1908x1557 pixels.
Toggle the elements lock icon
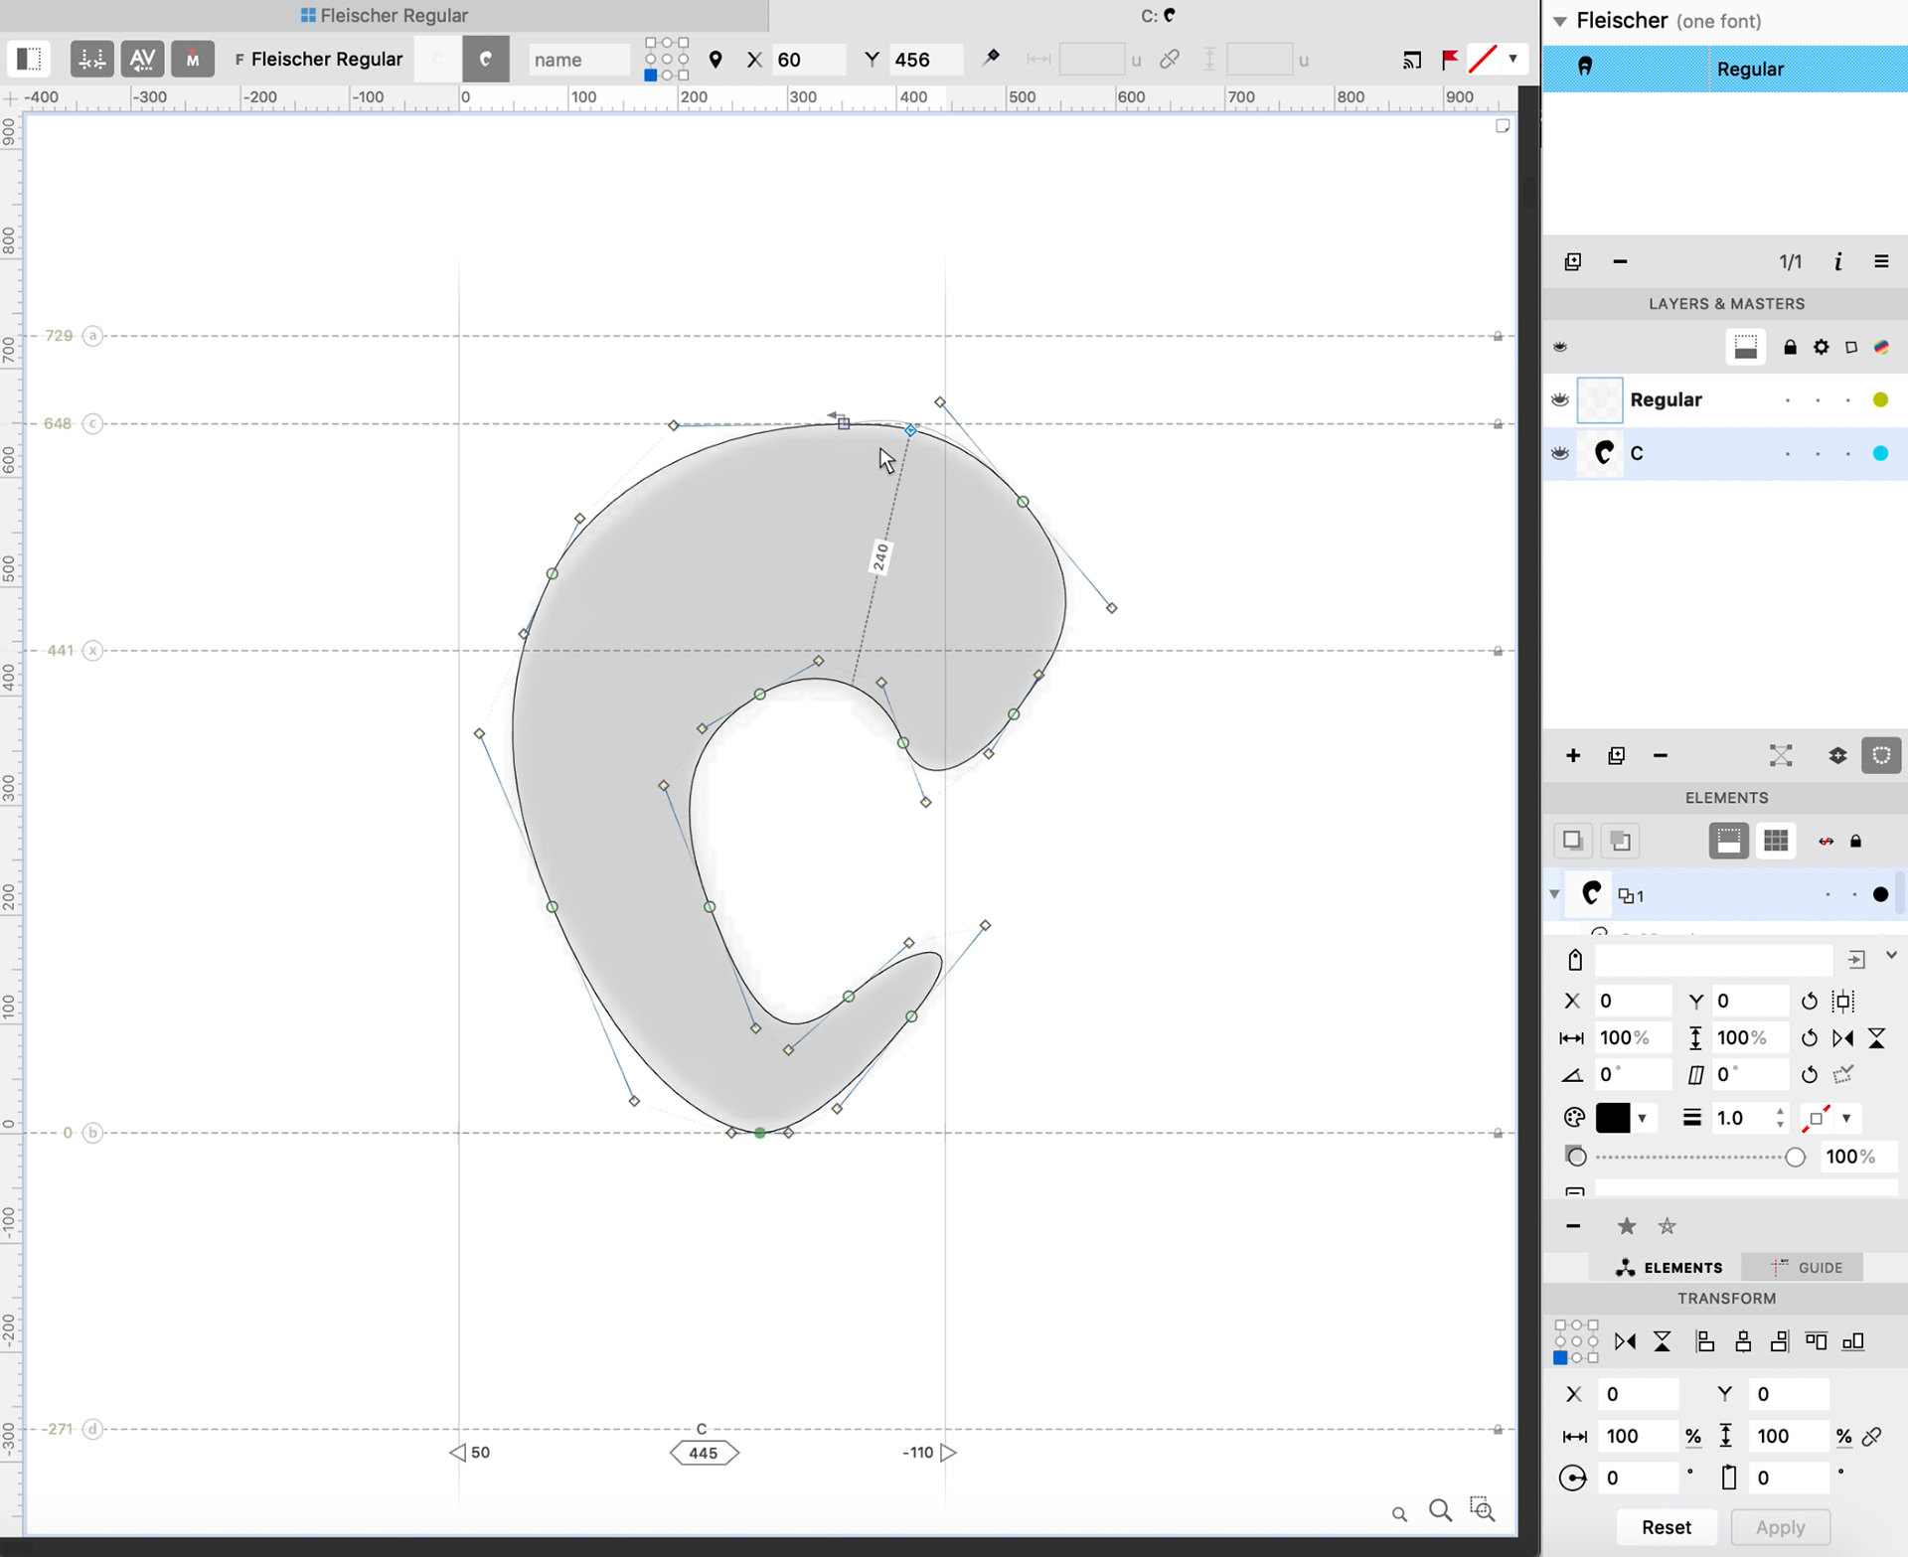tap(1855, 842)
